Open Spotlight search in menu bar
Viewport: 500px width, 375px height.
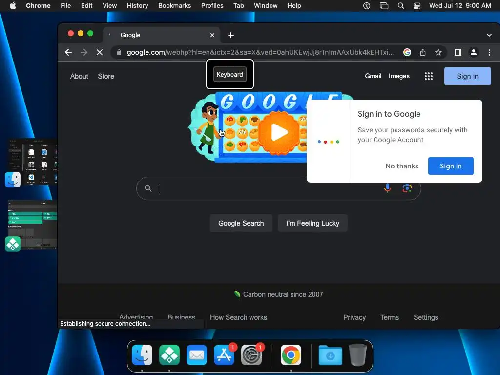(401, 6)
